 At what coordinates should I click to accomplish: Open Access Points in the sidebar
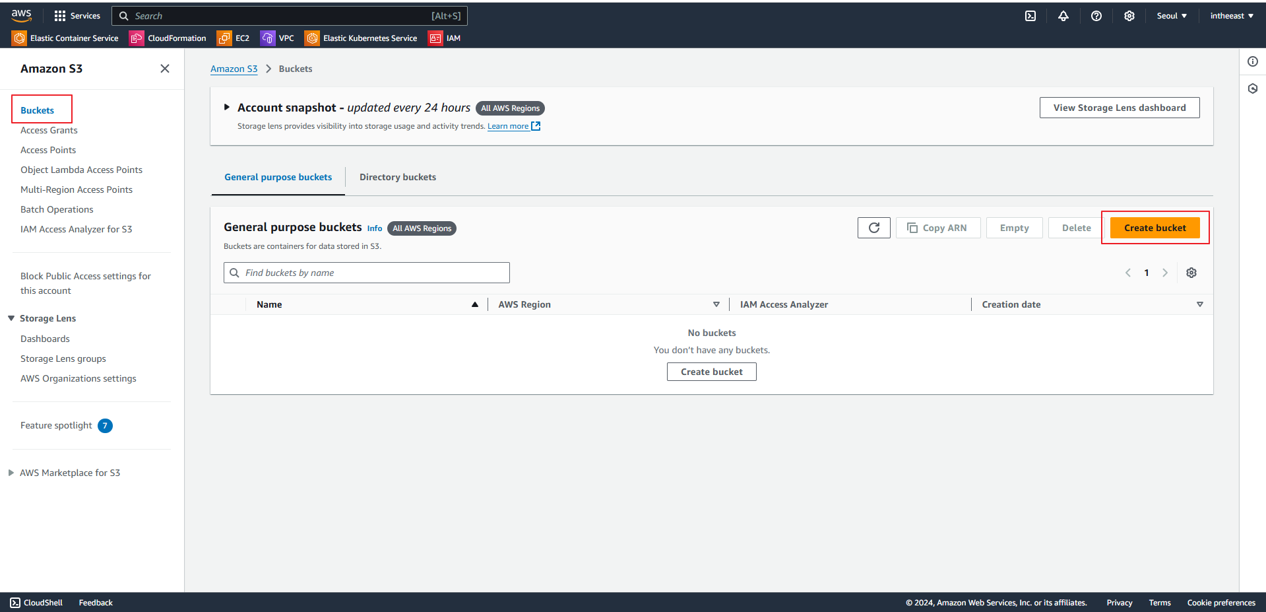48,150
